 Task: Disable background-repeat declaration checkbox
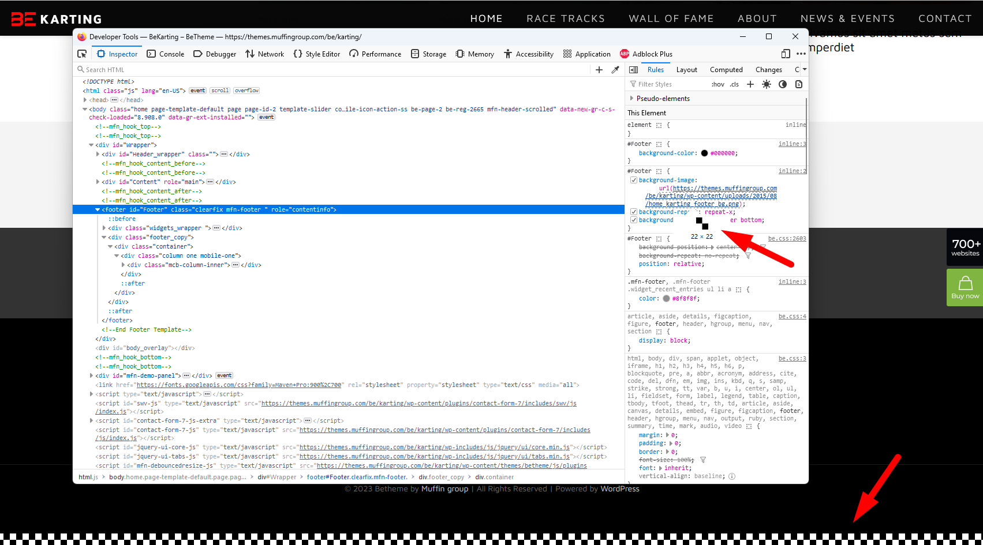tap(634, 212)
